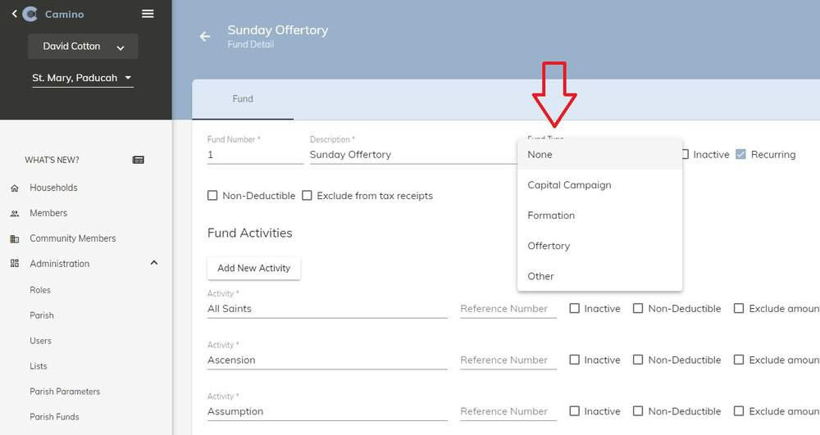Open Households in the sidebar
820x435 pixels.
53,188
